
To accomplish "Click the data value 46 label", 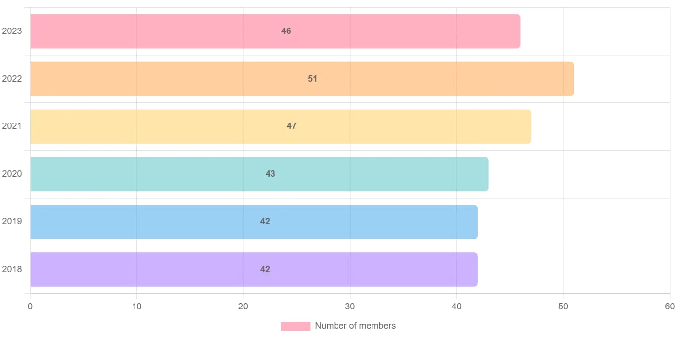I will tap(286, 31).
